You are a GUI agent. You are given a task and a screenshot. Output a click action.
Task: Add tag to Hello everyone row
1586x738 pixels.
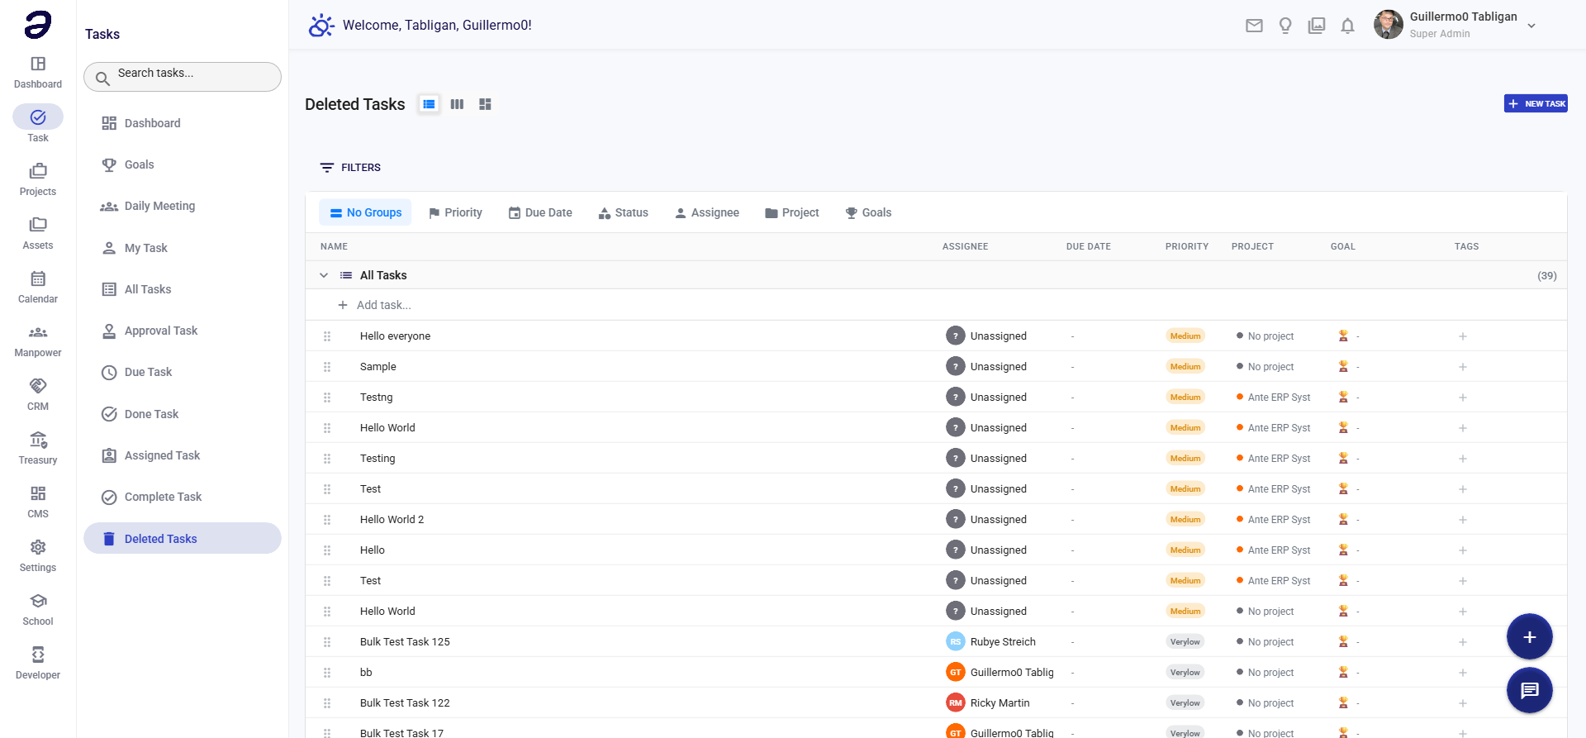point(1462,336)
